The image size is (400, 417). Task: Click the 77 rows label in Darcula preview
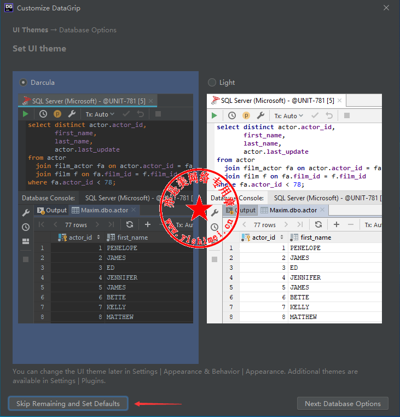tap(76, 225)
